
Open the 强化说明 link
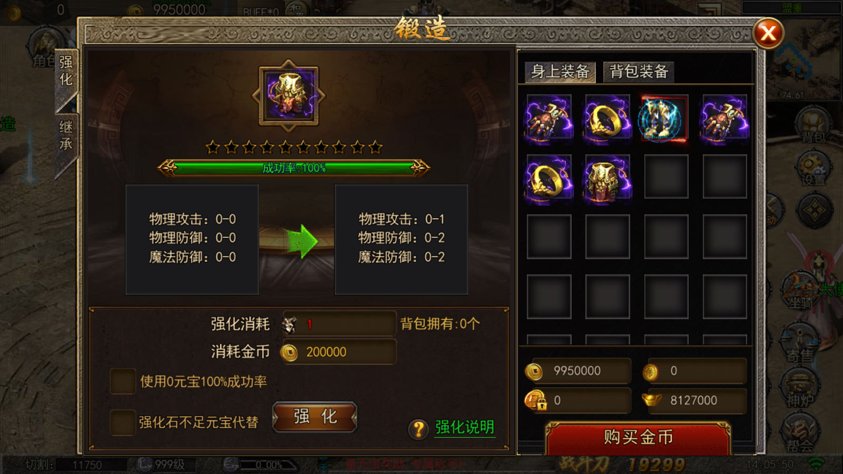465,427
